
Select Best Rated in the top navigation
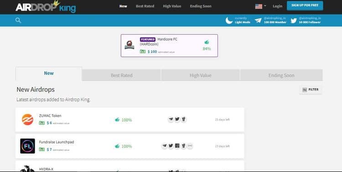145,6
